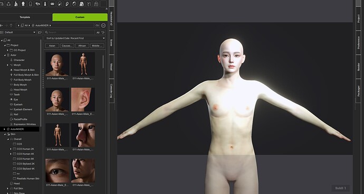Click the solid head icon in toolbar
The height and width of the screenshot is (194, 364).
pos(23,4)
